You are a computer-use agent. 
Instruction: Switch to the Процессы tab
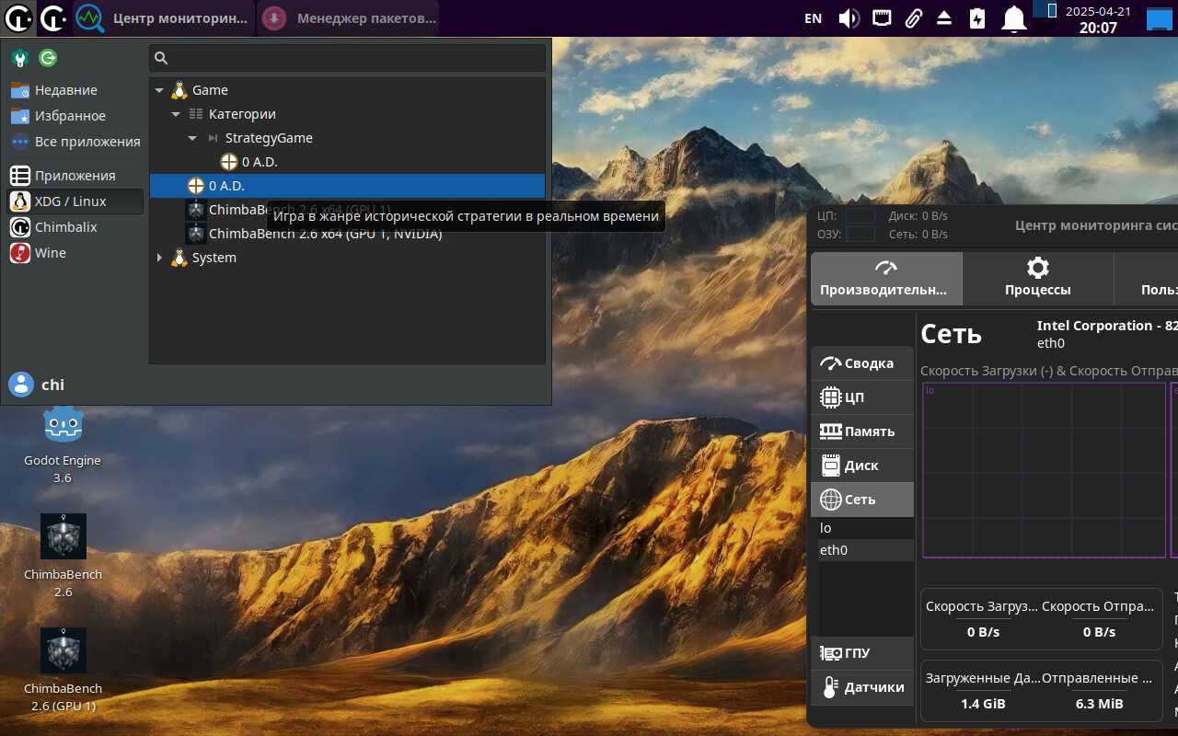click(1038, 279)
